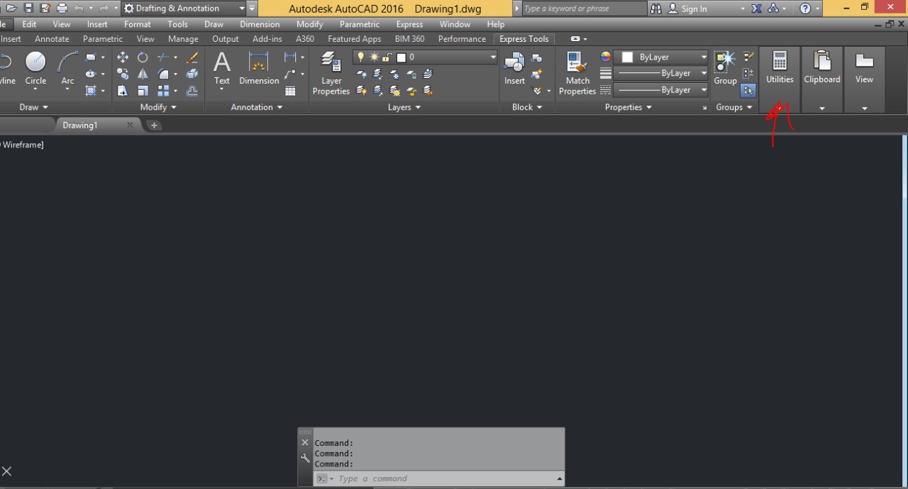Viewport: 908px width, 489px height.
Task: Close the Drawing1 file tab
Action: coord(130,125)
